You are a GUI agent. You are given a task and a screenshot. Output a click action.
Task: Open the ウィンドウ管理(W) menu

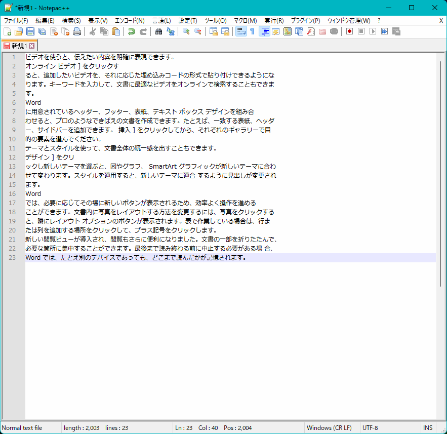349,21
